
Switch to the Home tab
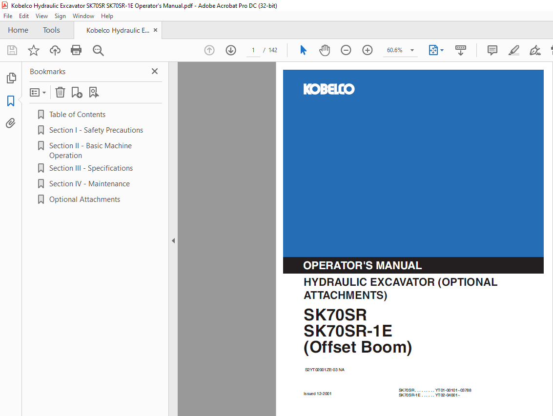pos(18,30)
